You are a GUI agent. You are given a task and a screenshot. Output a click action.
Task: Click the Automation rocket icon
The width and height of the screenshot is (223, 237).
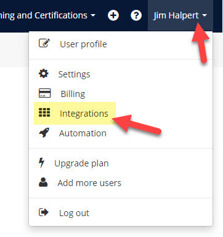(44, 133)
